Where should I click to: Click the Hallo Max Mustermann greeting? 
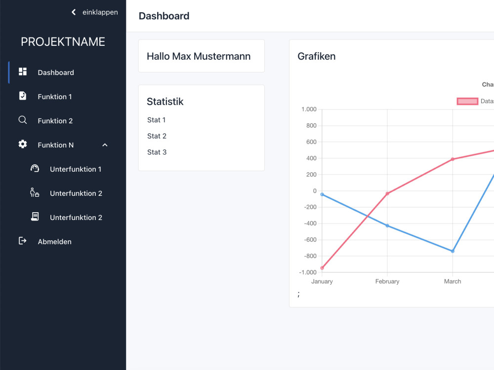(199, 56)
